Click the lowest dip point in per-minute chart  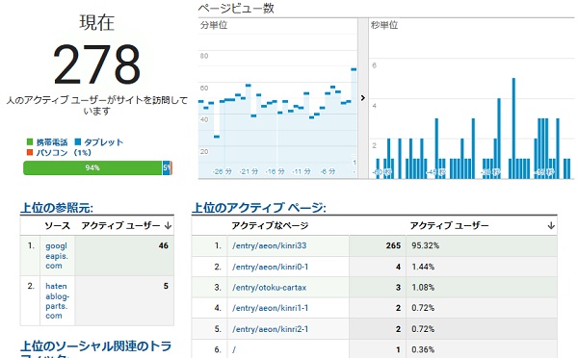[217, 137]
